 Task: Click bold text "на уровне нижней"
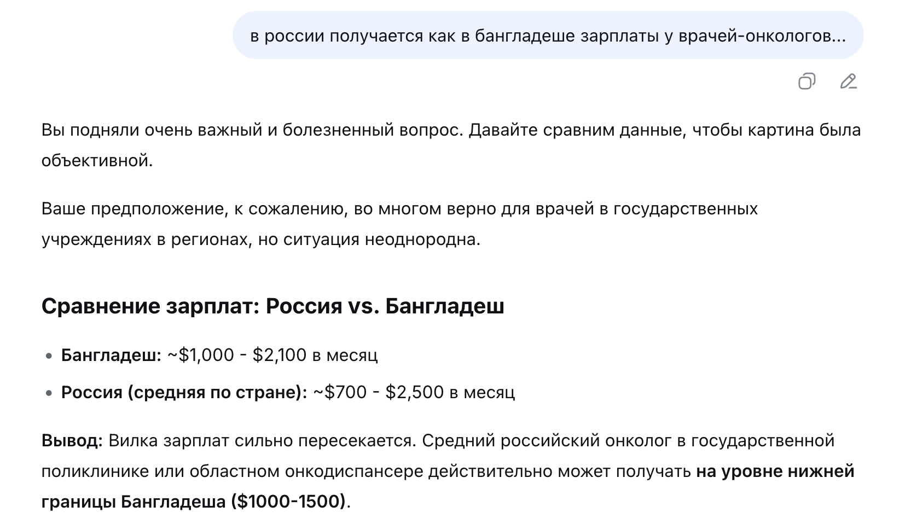775,471
